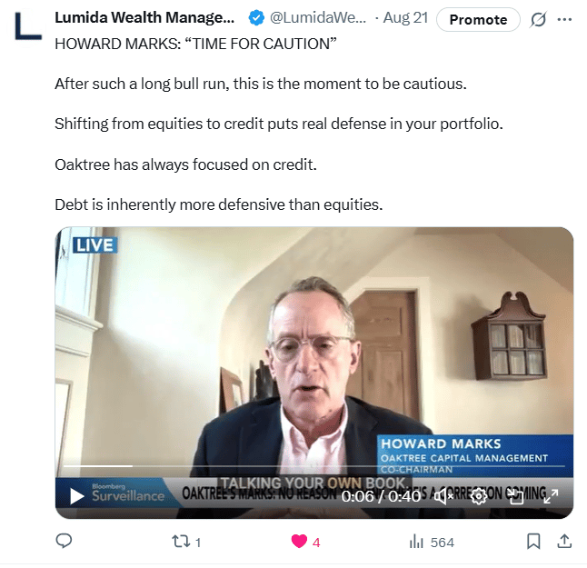Unlike the post with heart icon
Image resolution: width=587 pixels, height=568 pixels.
tap(299, 542)
